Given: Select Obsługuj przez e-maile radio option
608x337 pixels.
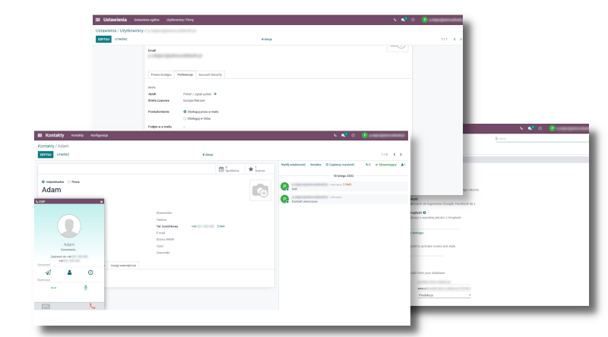Looking at the screenshot, I should (x=185, y=112).
